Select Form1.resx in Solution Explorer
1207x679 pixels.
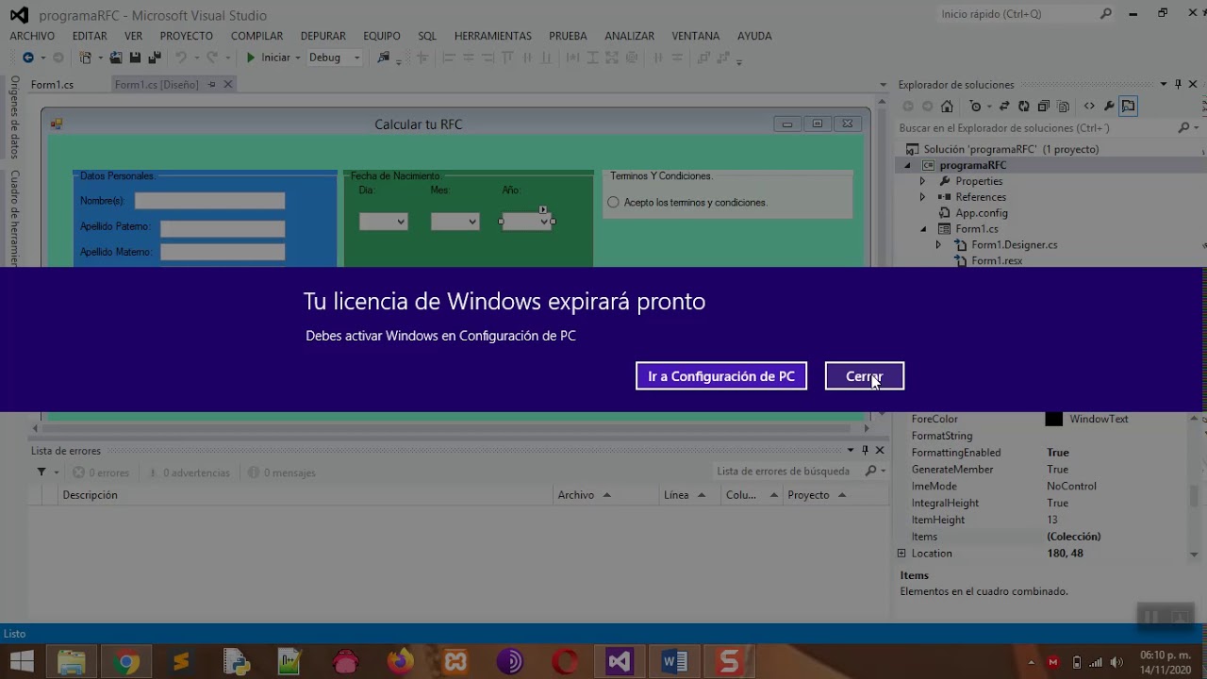point(996,261)
